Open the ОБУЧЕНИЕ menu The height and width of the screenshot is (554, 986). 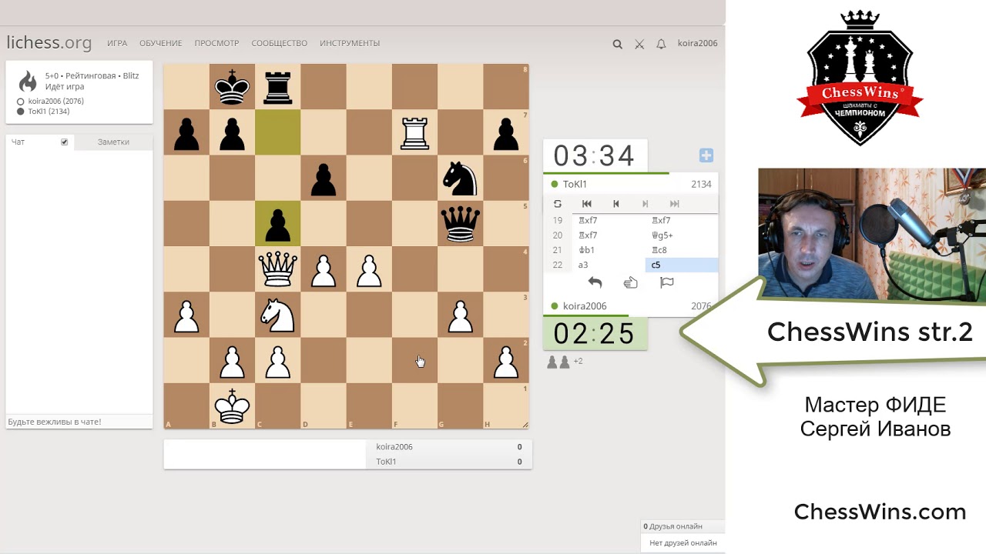161,43
